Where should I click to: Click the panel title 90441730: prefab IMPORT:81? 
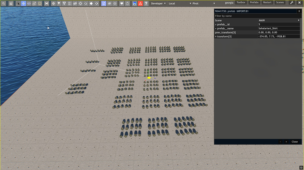[232, 11]
